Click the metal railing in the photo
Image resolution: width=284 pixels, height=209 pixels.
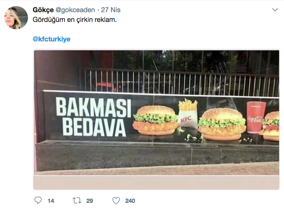pyautogui.click(x=179, y=82)
